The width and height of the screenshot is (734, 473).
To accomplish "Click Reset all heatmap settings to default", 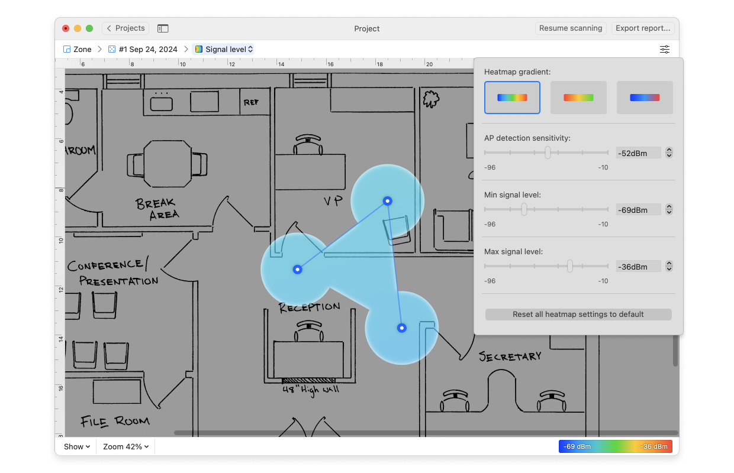I will [x=578, y=315].
